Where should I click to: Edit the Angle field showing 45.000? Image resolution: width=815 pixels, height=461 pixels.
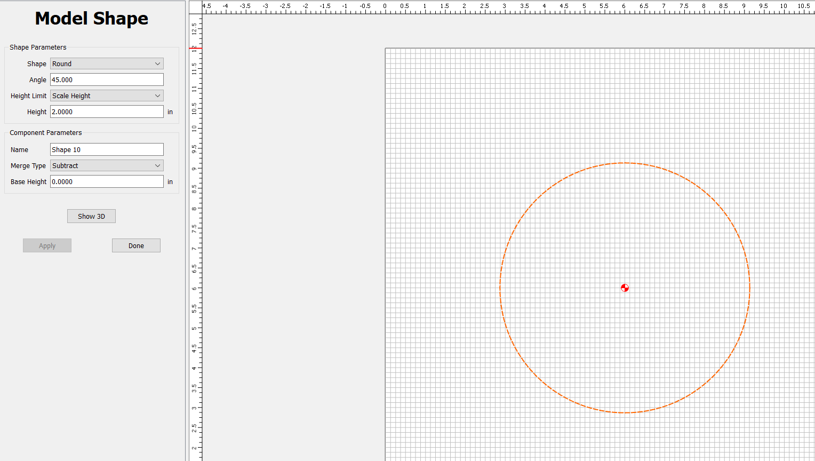tap(107, 80)
